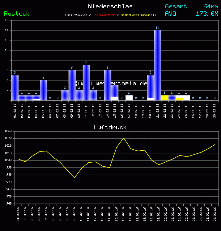Image resolution: width=221 pixels, height=231 pixels.
Task: Select the Rostock station label
Action: (17, 14)
